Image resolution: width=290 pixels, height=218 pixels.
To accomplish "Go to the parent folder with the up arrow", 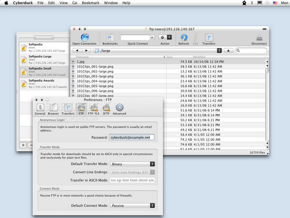I will (229, 51).
